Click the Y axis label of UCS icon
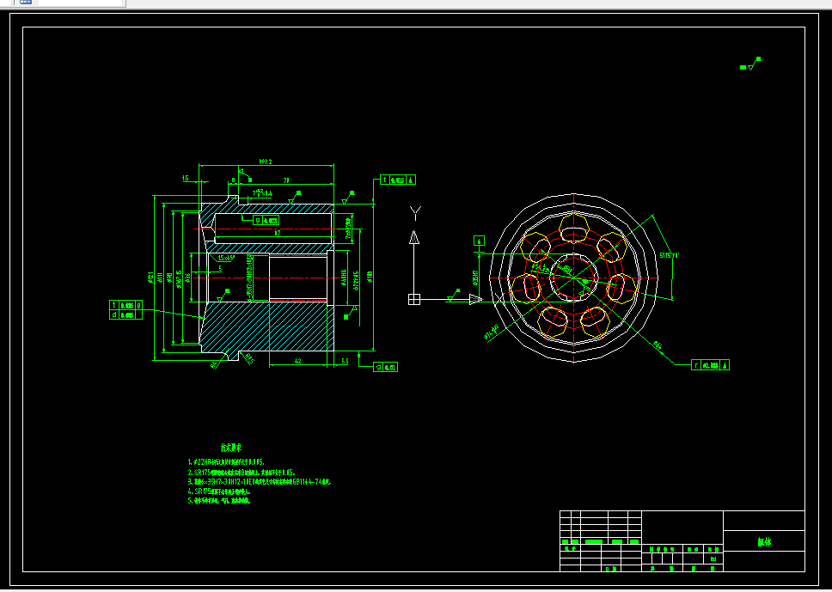The height and width of the screenshot is (592, 832). tap(415, 214)
